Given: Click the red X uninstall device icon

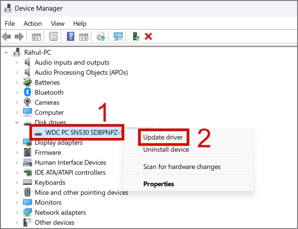Looking at the screenshot, I should 148,36.
